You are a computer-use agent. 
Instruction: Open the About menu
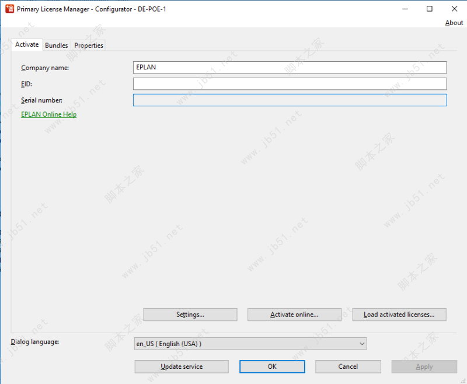454,23
